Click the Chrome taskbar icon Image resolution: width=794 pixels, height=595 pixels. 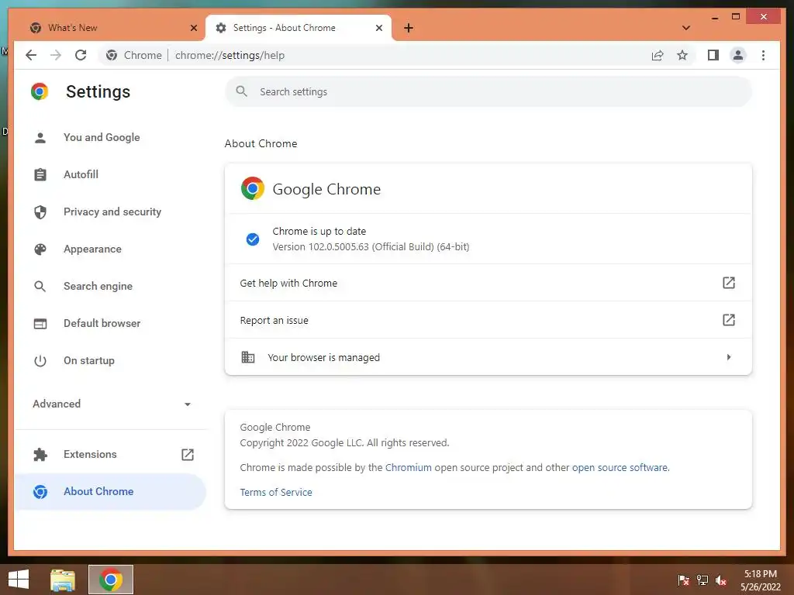(111, 580)
